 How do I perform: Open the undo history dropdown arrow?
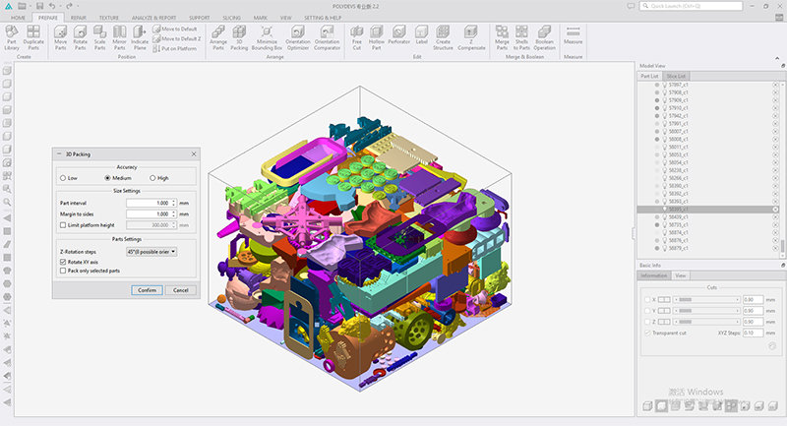click(x=59, y=6)
